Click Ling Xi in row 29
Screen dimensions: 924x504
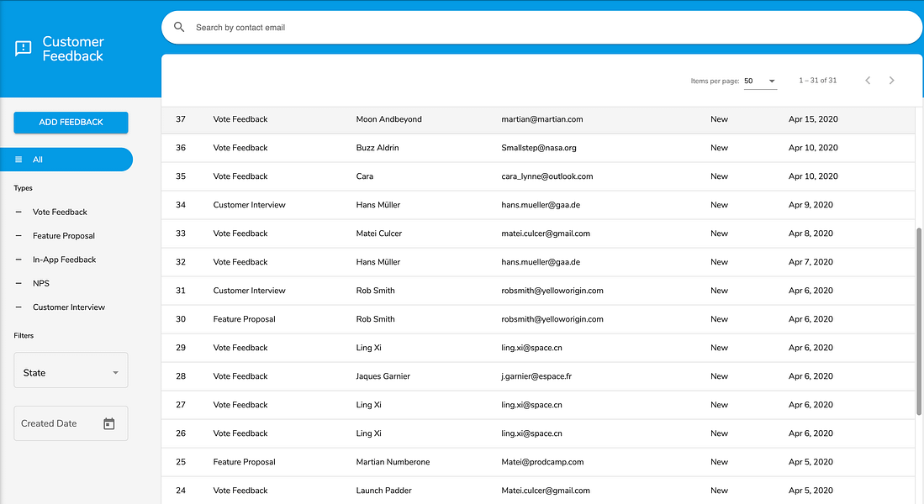tap(368, 348)
